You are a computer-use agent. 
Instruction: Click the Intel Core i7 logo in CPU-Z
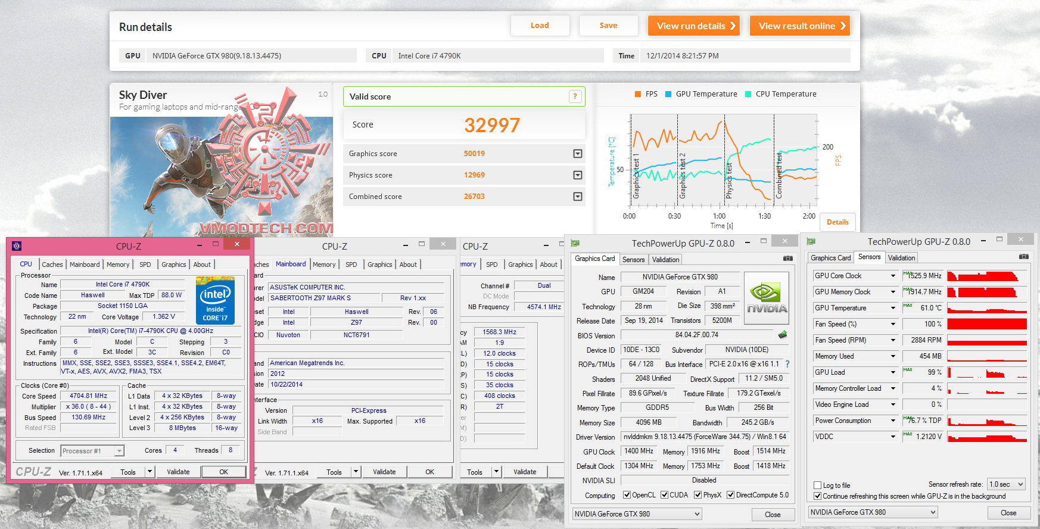point(215,300)
